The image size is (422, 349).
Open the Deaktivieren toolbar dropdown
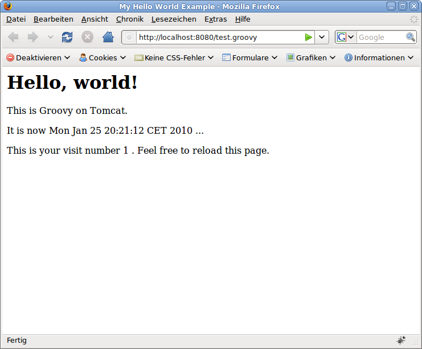click(x=38, y=58)
